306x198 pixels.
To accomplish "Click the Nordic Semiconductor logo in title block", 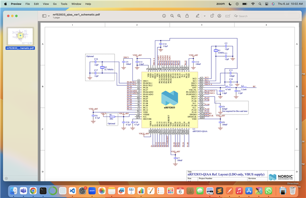I will click(281, 177).
